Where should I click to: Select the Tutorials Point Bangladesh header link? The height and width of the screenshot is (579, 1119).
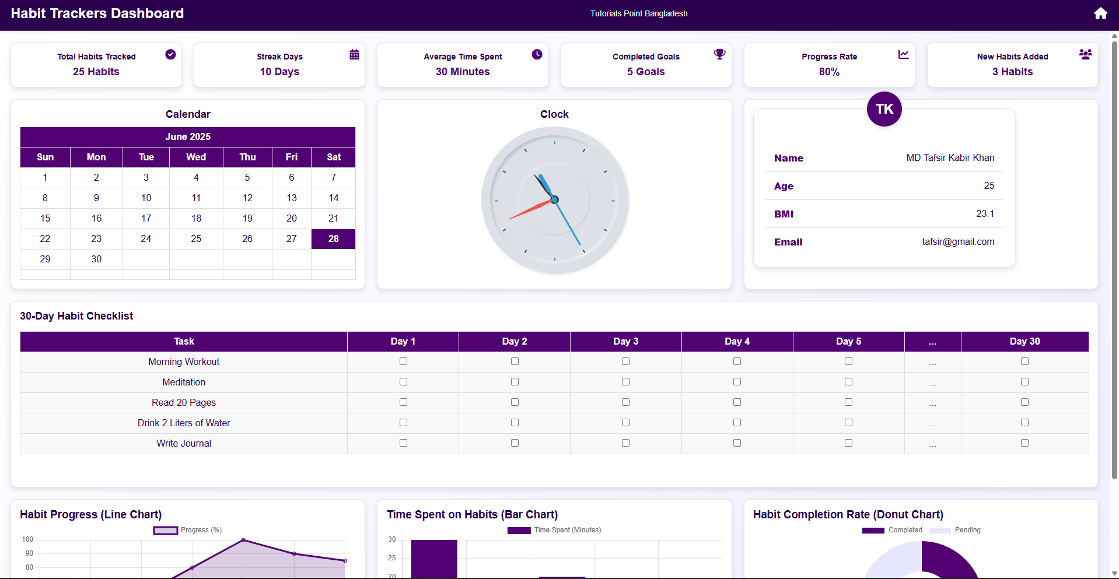[638, 13]
